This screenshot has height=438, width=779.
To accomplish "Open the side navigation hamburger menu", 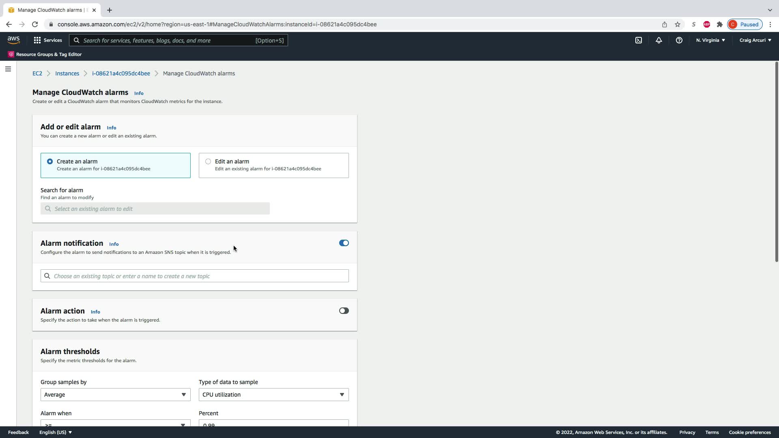I will tap(8, 69).
